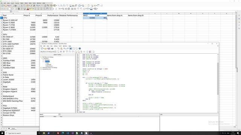Toggle Italic in Calc formatting toolbar
Viewport: 241px width, 135px height.
pos(22,9)
